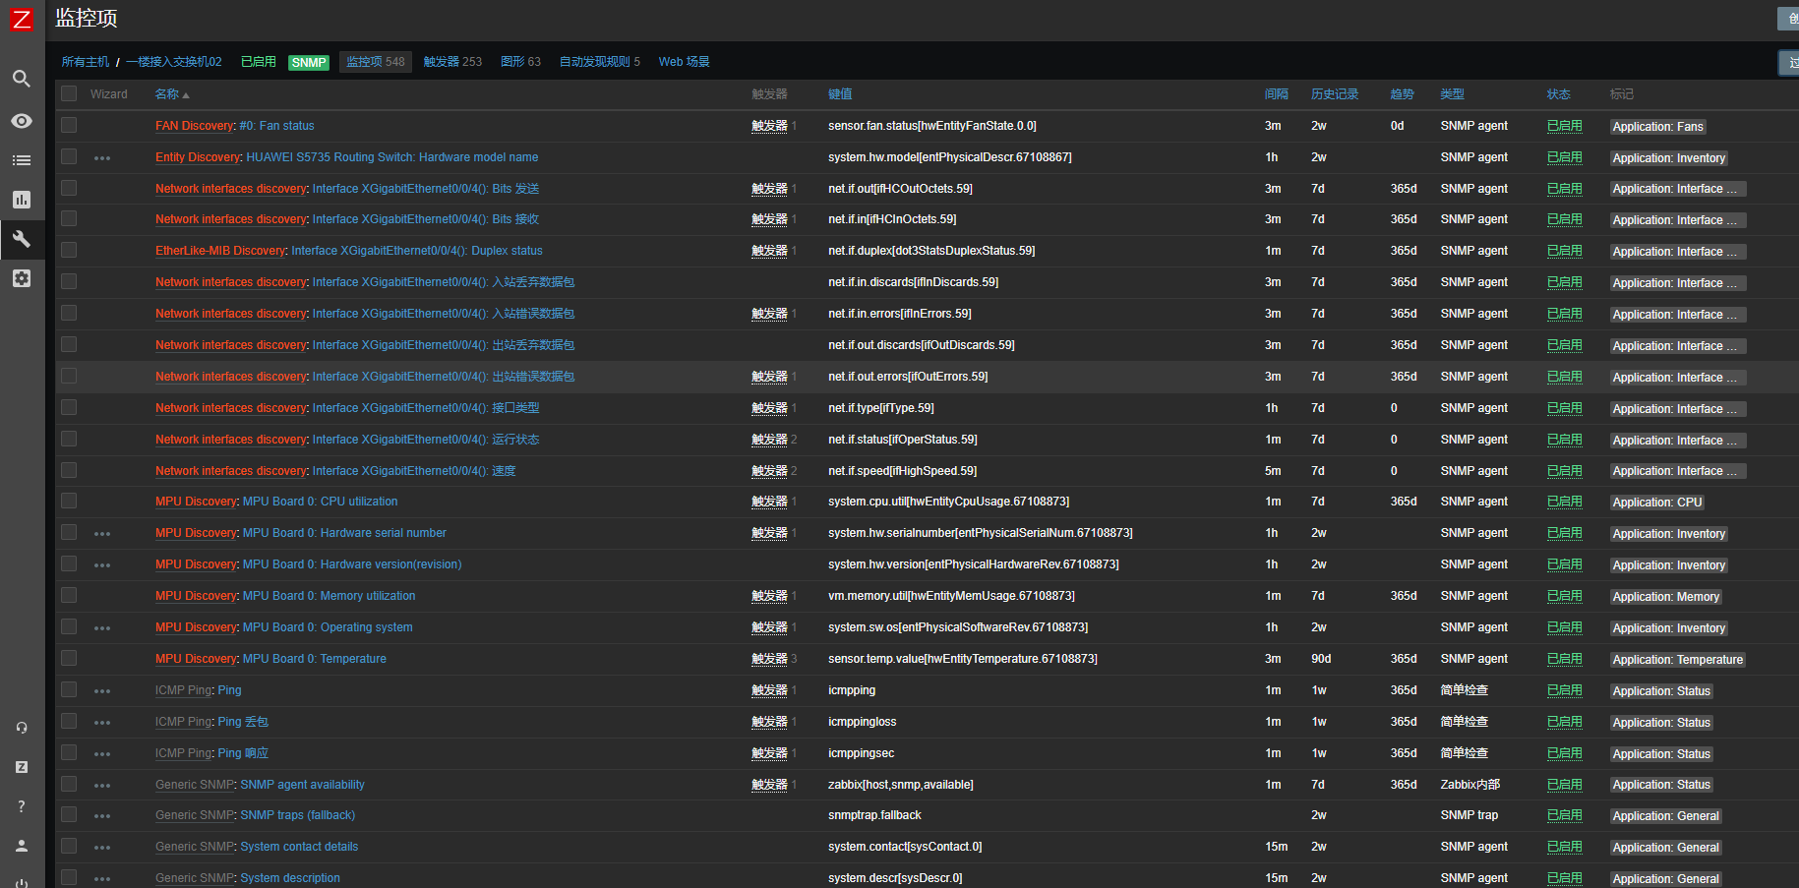
Task: Open dots menu for Hardware version(revision) row
Action: point(102,565)
